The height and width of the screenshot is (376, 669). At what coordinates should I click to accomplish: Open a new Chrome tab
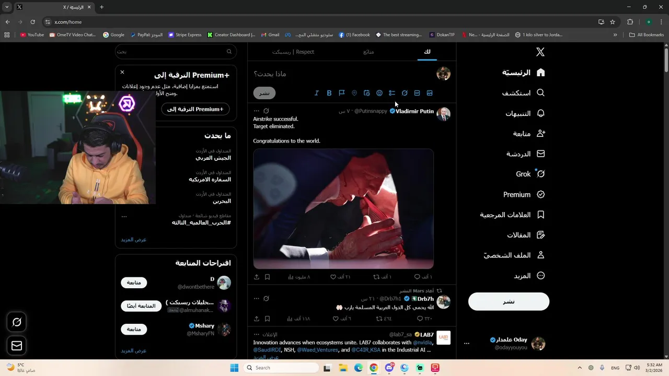click(x=101, y=7)
